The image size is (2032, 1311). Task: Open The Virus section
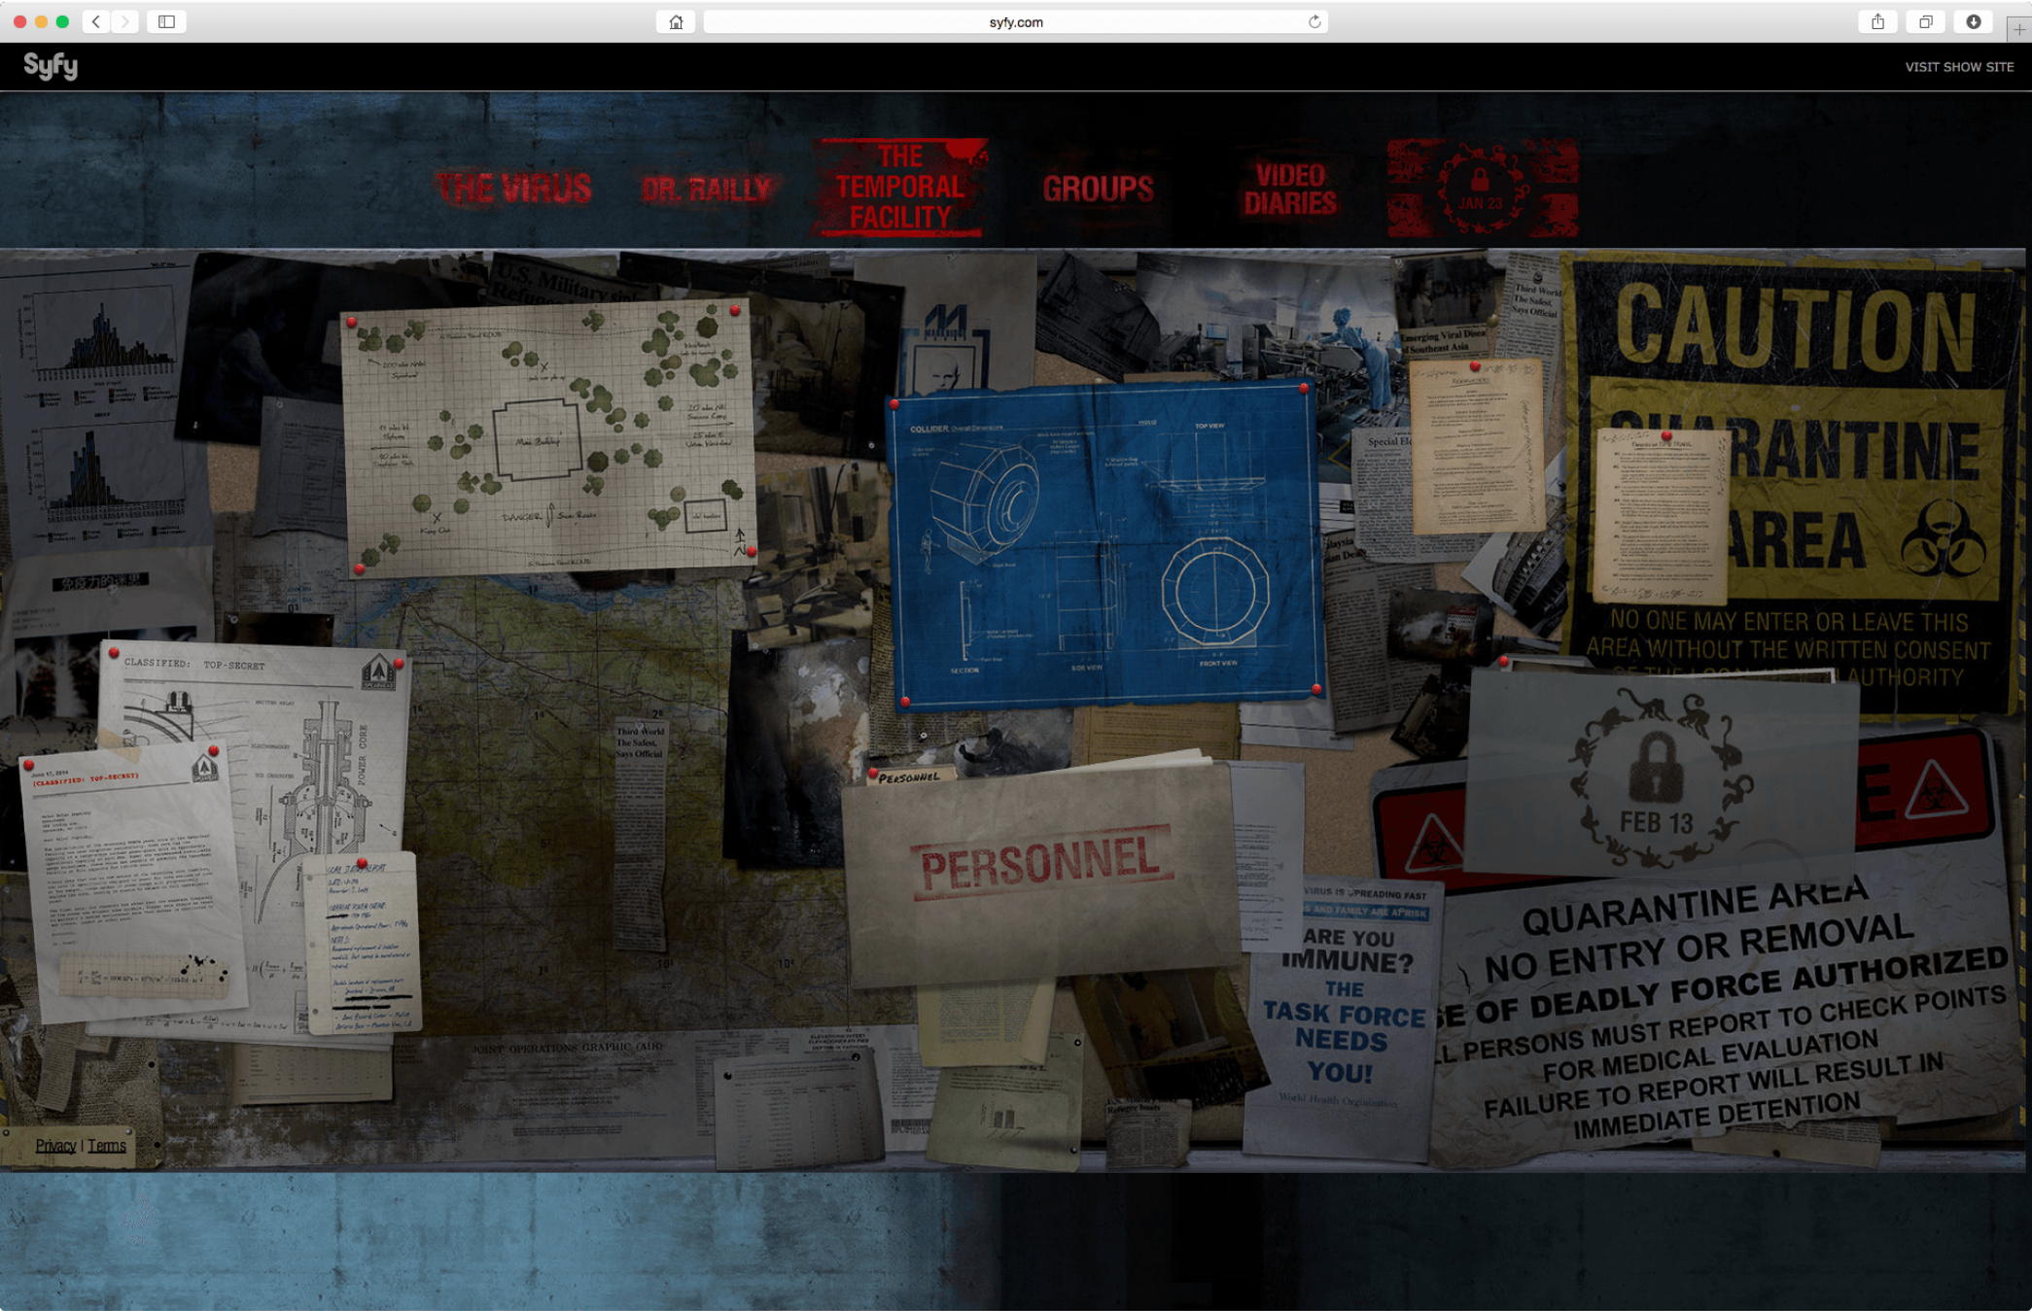(512, 188)
